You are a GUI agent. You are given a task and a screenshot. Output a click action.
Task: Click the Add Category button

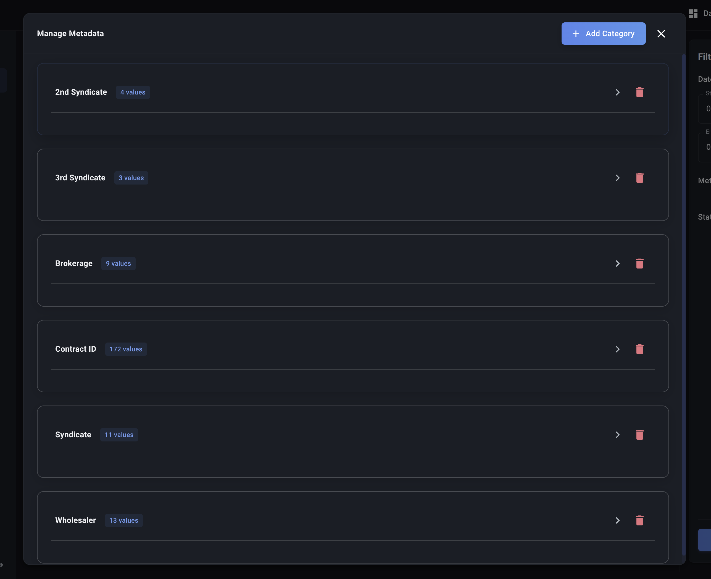603,33
